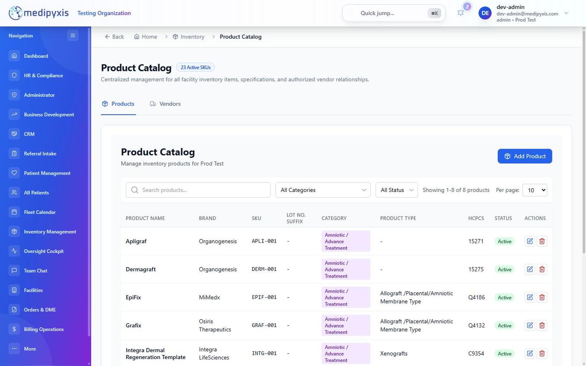Click the Team Chat bubble icon

(x=14, y=271)
